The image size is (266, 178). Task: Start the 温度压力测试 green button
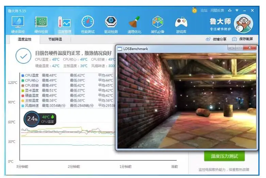[x=224, y=156]
